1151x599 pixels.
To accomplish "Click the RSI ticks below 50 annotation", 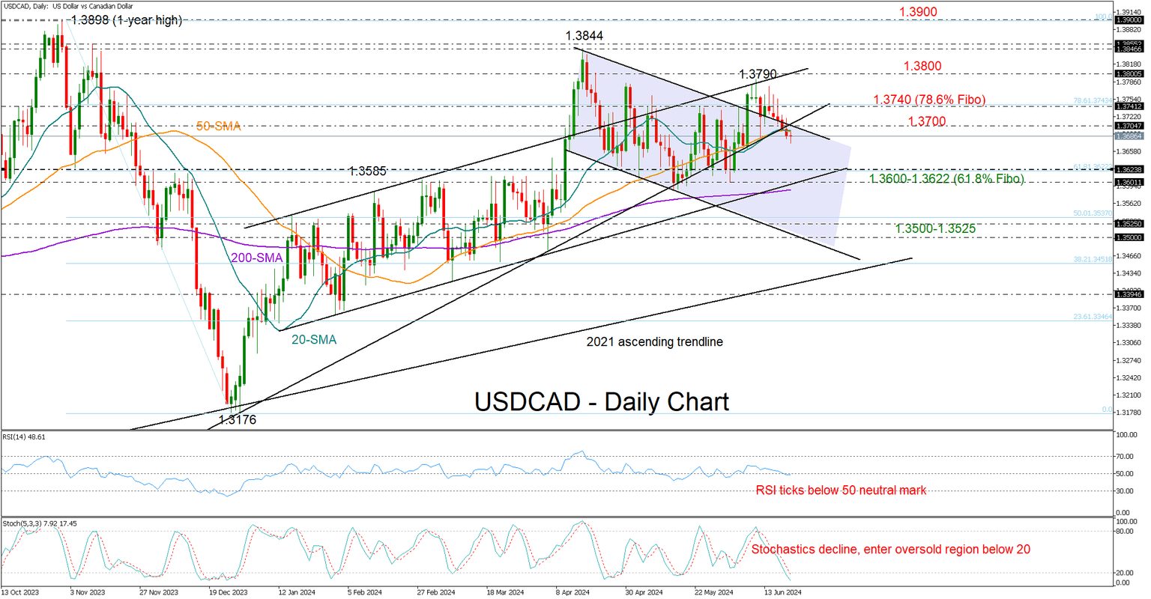I will coord(840,490).
